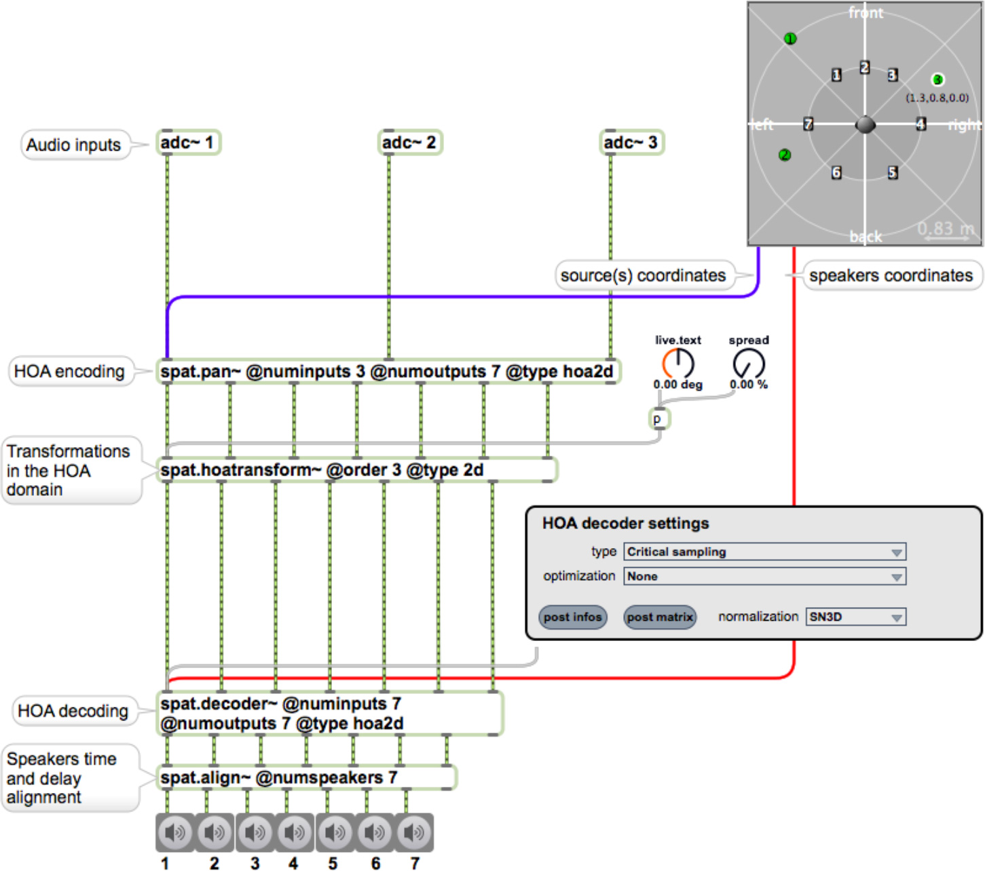Select the spat.align~ object

(307, 777)
